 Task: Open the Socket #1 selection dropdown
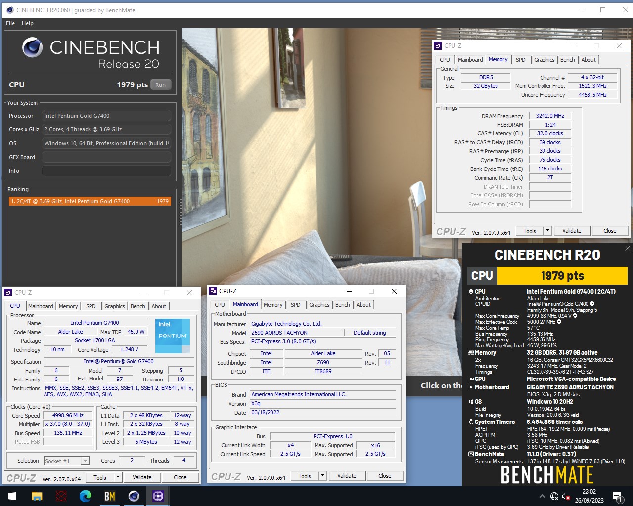point(66,461)
